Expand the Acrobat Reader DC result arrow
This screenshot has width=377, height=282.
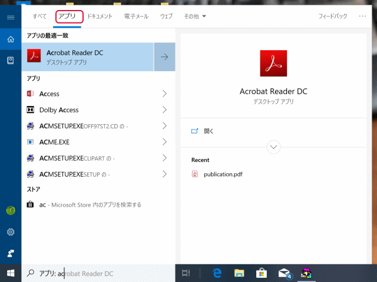point(164,57)
